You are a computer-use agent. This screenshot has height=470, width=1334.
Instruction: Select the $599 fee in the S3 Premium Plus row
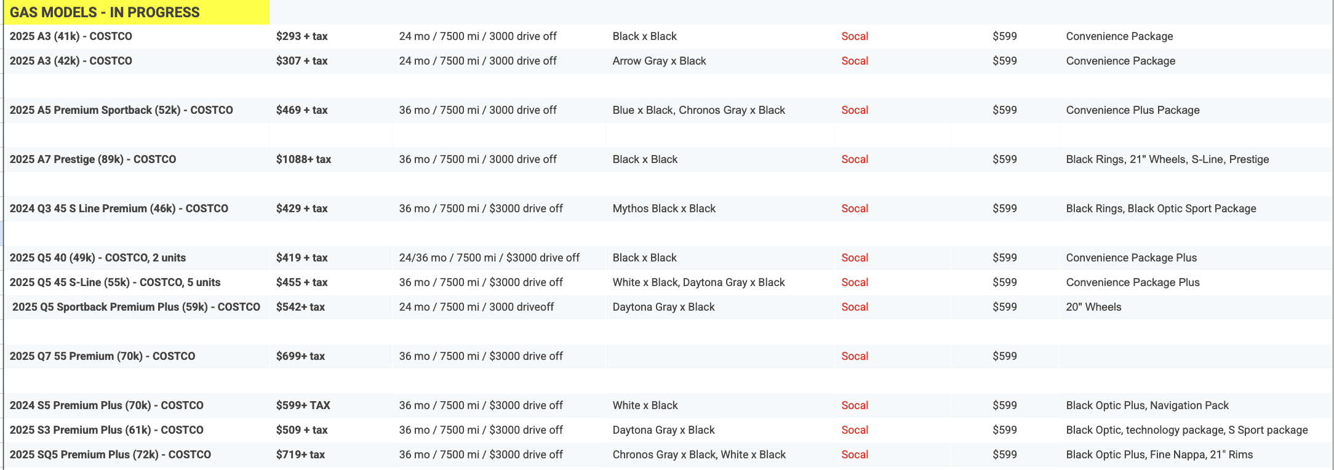click(x=1004, y=430)
